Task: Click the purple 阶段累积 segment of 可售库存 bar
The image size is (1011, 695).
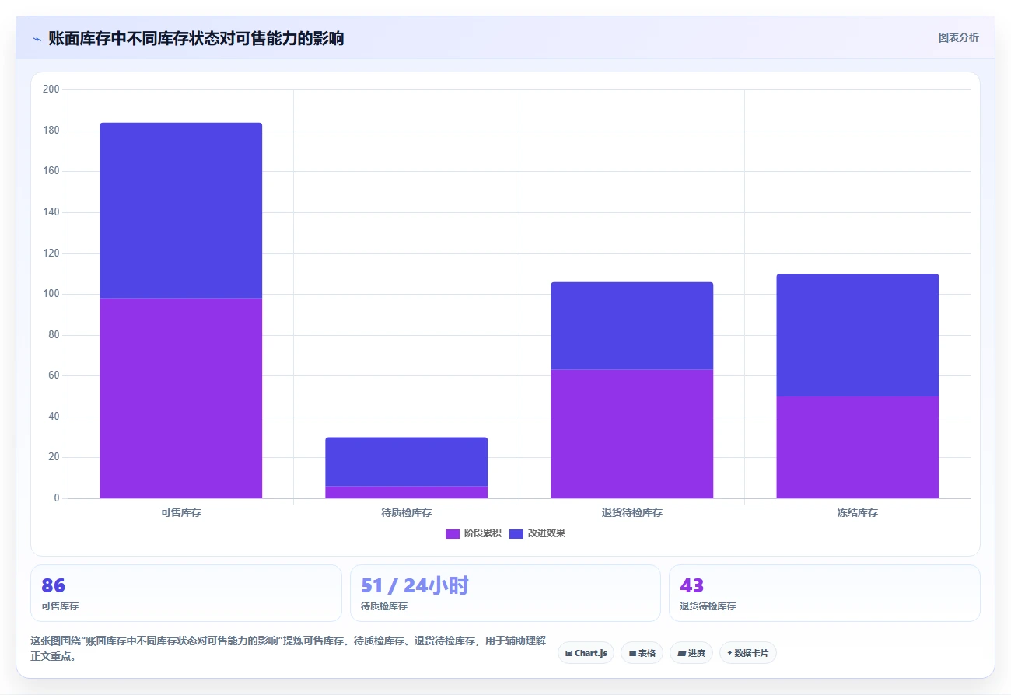Action: (181, 398)
